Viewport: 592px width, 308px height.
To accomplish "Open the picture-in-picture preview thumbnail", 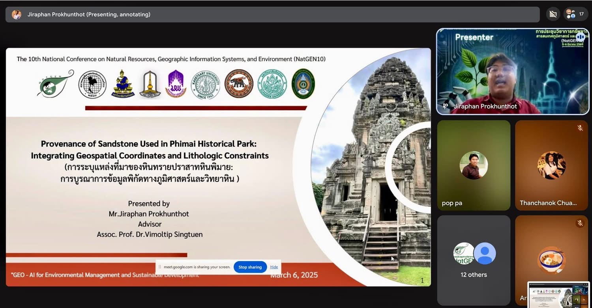I will click(x=558, y=295).
